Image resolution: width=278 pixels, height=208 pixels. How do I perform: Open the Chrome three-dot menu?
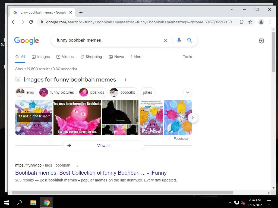coord(270,22)
